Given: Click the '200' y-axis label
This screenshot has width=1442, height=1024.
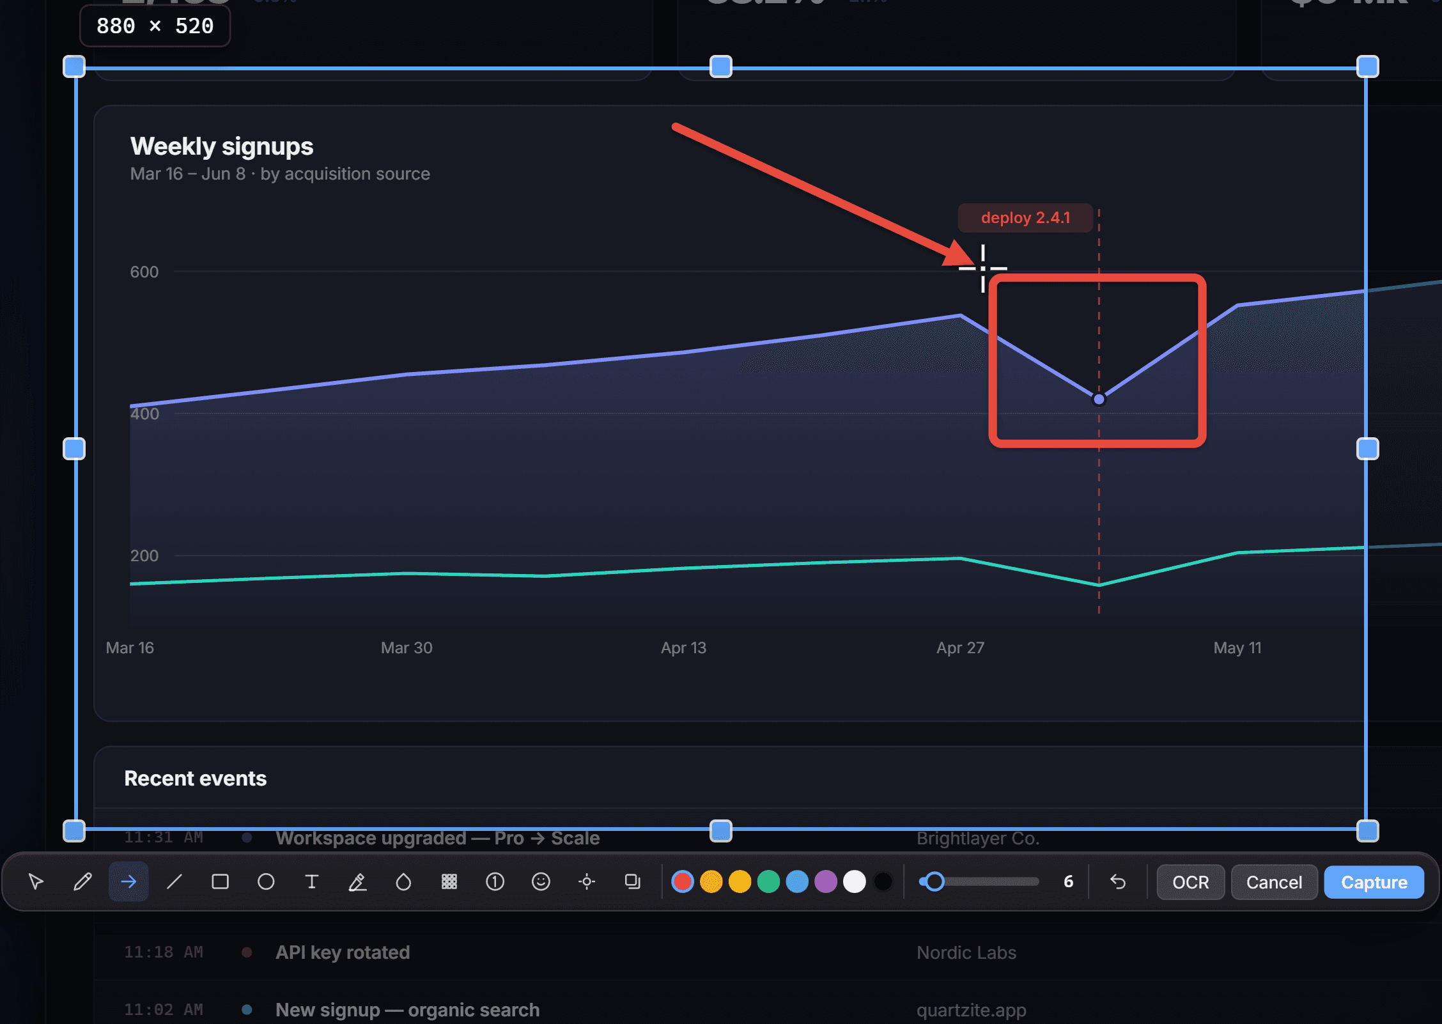Looking at the screenshot, I should 144,555.
